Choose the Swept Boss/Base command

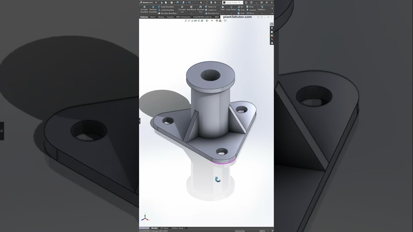tap(166, 7)
